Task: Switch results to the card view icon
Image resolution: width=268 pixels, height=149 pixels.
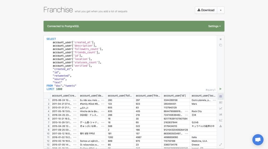Action: 220,103
